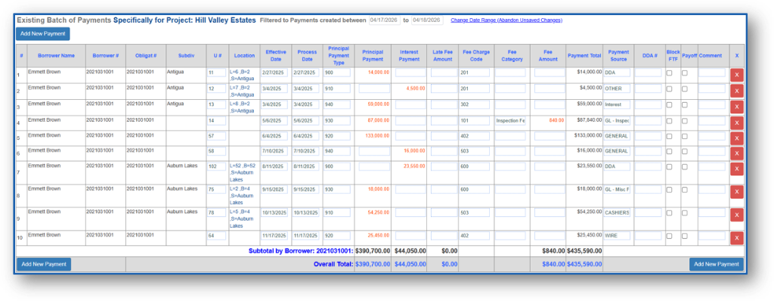Edit row 1 Late Fee Amount field
774x301 pixels.
click(443, 73)
